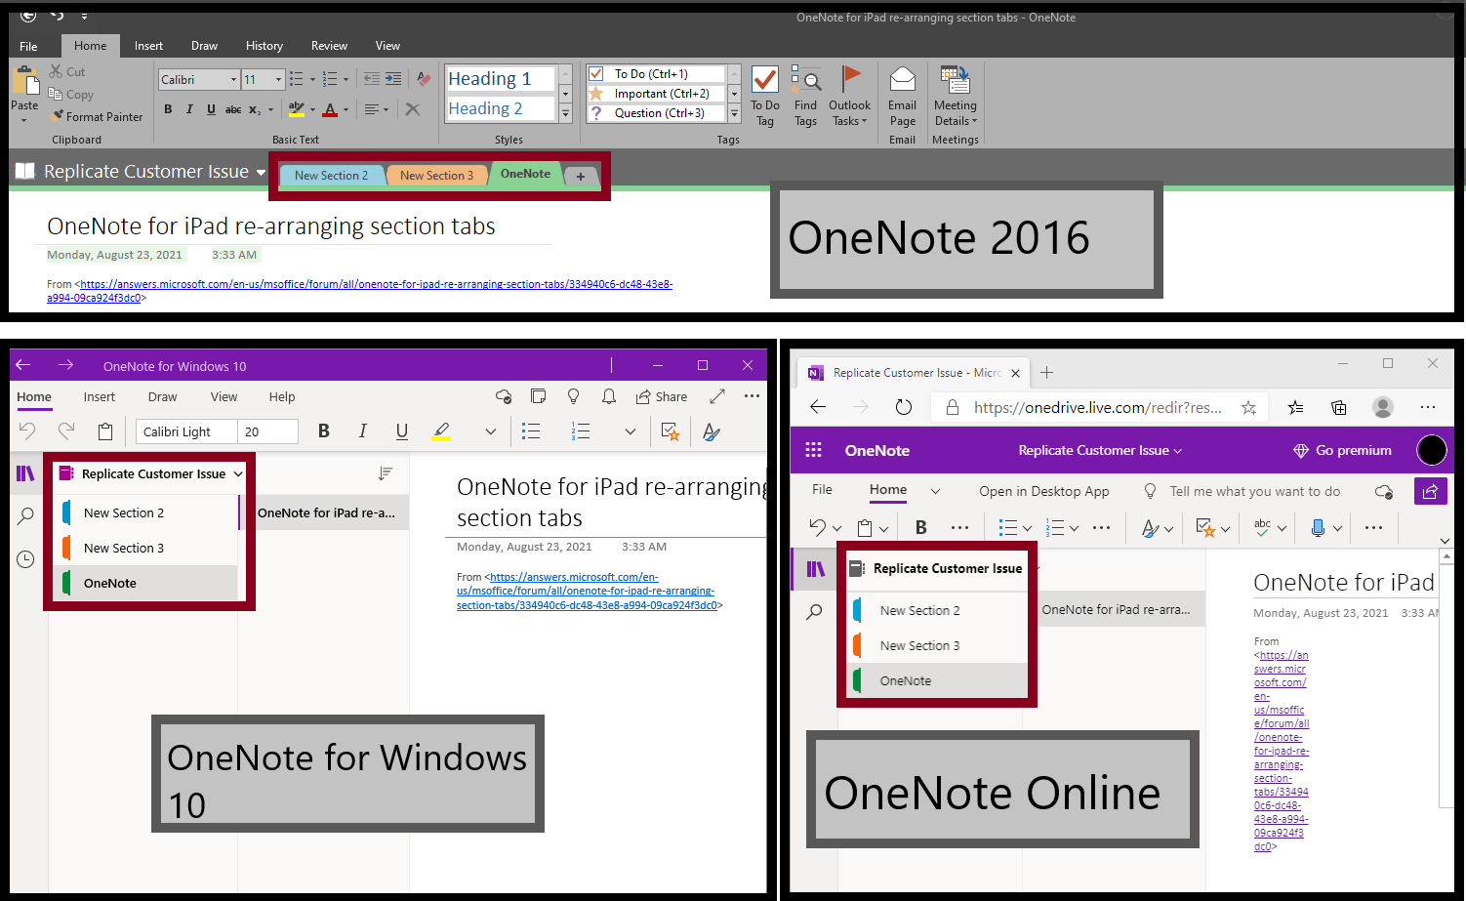Image resolution: width=1466 pixels, height=901 pixels.
Task: Click the browser refresh button
Action: pyautogui.click(x=904, y=407)
